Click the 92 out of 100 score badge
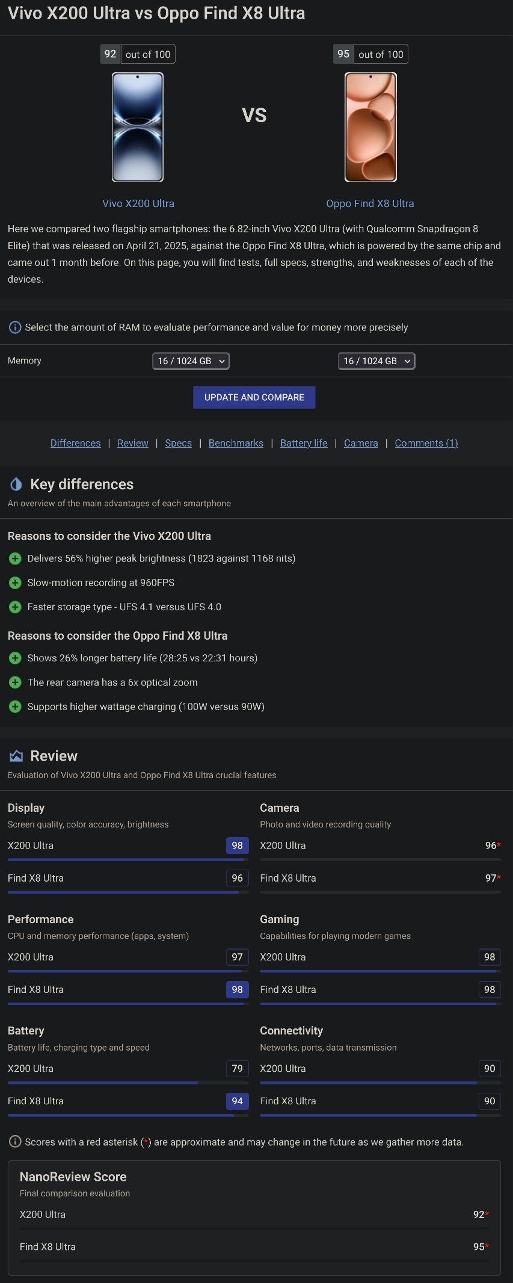 pos(138,54)
